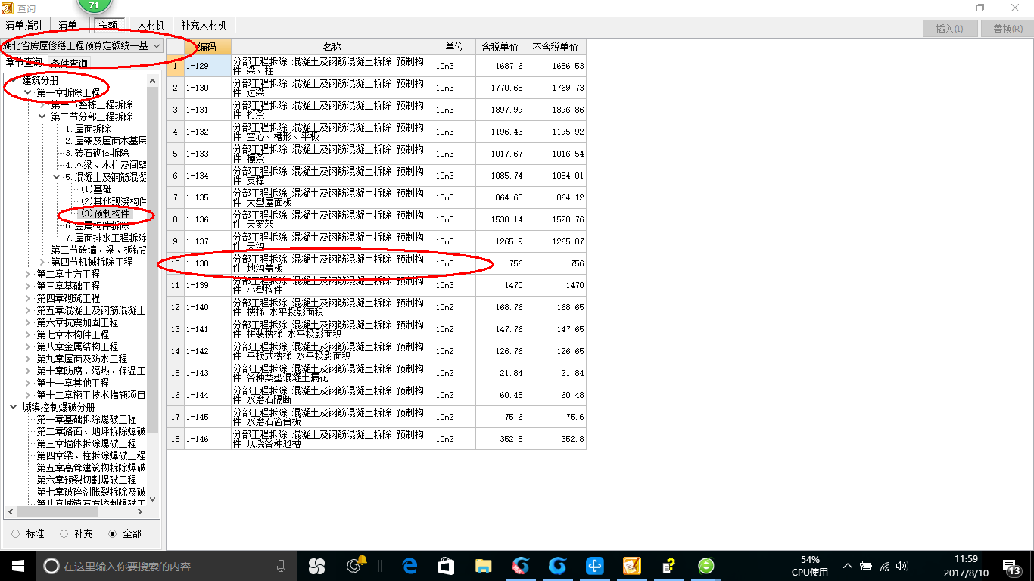Click the tree panel scroll-up arrow
This screenshot has width=1034, height=581.
[x=153, y=81]
